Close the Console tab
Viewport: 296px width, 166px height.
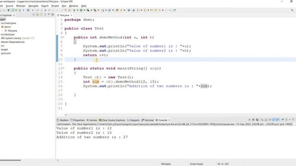[169, 120]
